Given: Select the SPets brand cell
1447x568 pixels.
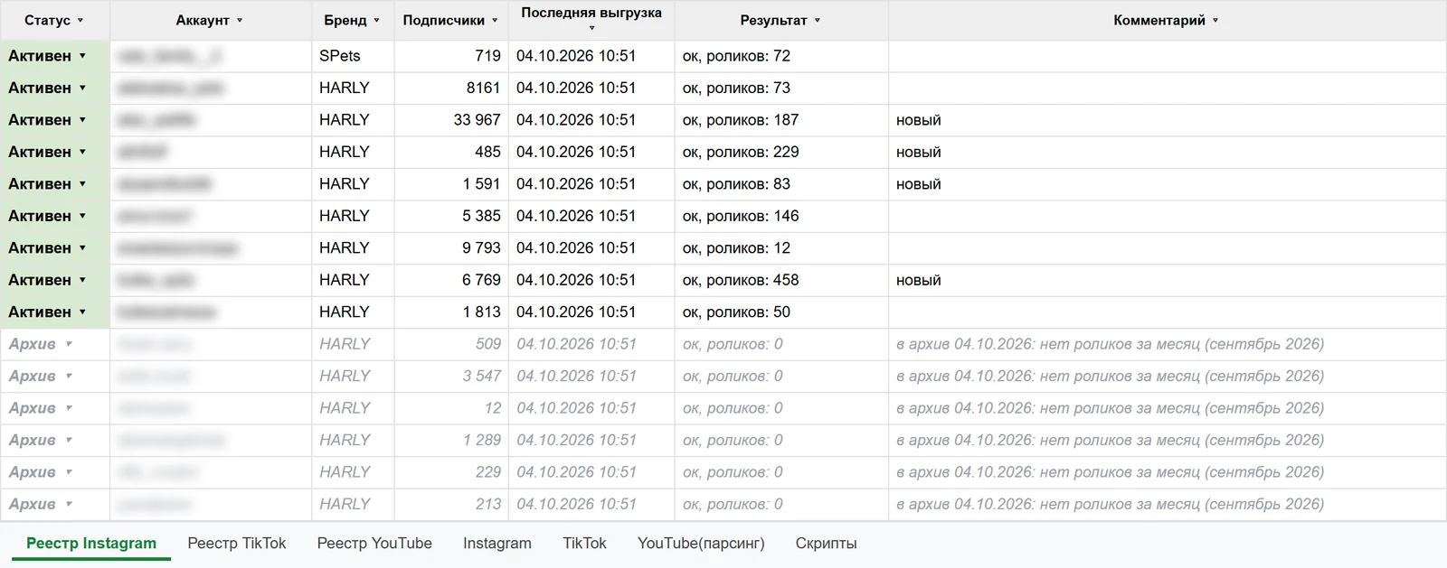Looking at the screenshot, I should click(x=353, y=56).
